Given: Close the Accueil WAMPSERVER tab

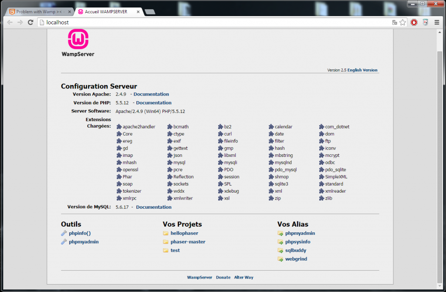Looking at the screenshot, I should pyautogui.click(x=138, y=12).
